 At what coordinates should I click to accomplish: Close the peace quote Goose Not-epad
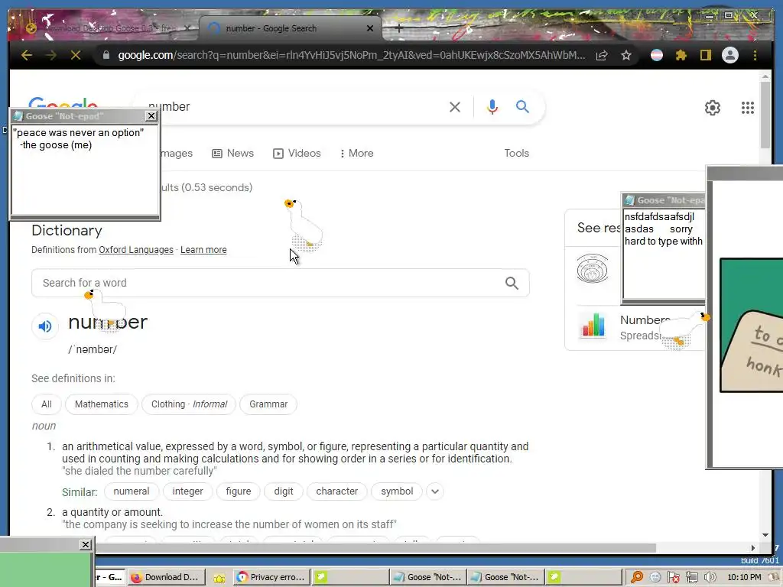point(151,116)
